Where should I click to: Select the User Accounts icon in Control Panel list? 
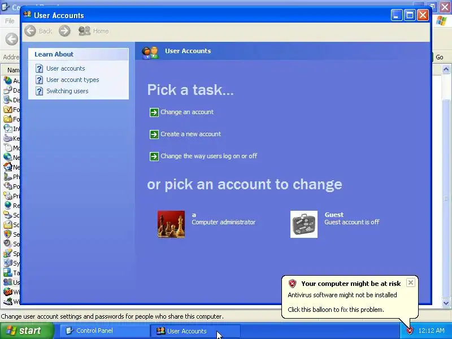[8, 282]
